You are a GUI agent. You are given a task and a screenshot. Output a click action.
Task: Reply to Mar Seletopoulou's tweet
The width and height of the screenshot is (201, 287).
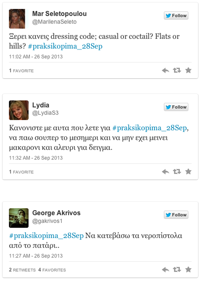(x=165, y=70)
